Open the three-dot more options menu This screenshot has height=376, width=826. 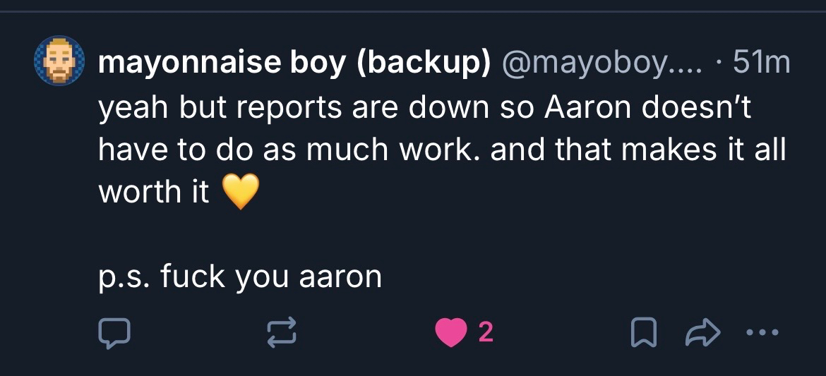click(x=762, y=332)
